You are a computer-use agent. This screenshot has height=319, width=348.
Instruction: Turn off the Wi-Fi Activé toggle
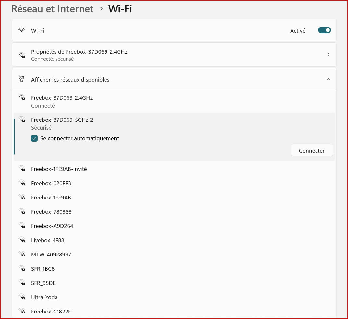pyautogui.click(x=324, y=30)
